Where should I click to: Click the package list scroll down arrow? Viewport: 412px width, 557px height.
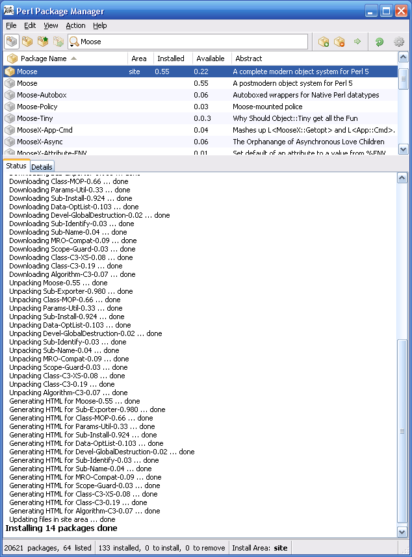(x=403, y=149)
